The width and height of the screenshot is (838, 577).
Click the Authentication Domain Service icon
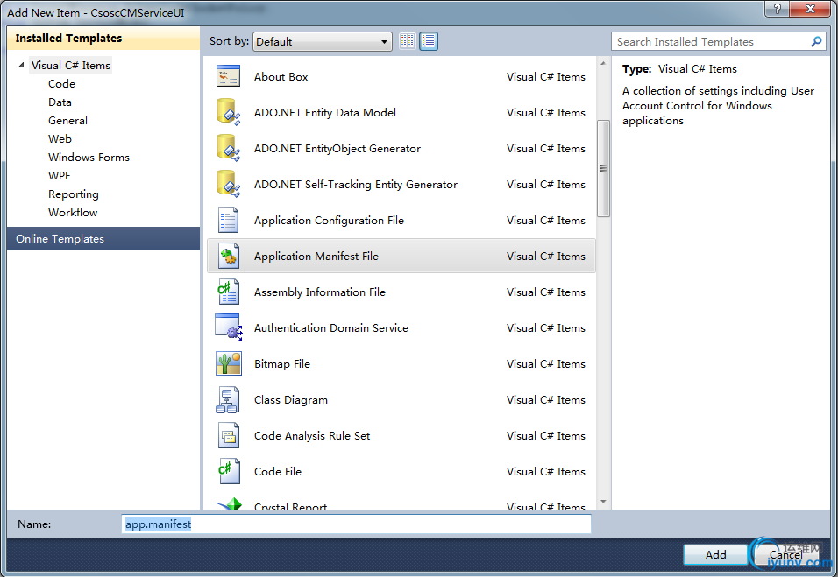tap(228, 327)
